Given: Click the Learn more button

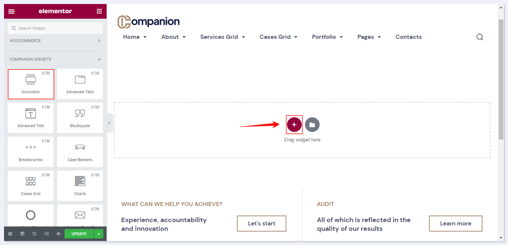Looking at the screenshot, I should pos(455,223).
